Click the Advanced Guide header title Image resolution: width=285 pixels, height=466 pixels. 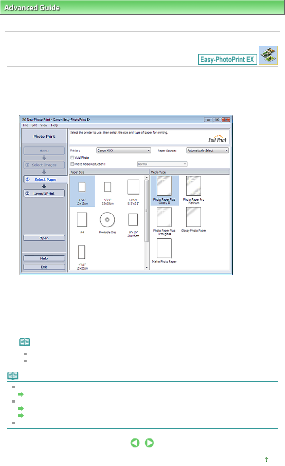(32, 8)
